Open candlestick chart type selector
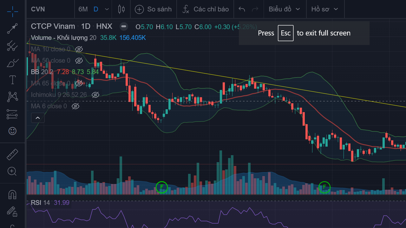 point(121,9)
